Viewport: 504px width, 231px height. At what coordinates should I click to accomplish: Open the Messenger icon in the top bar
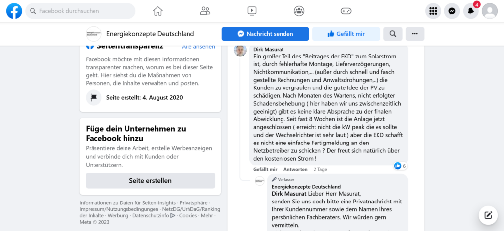point(452,11)
